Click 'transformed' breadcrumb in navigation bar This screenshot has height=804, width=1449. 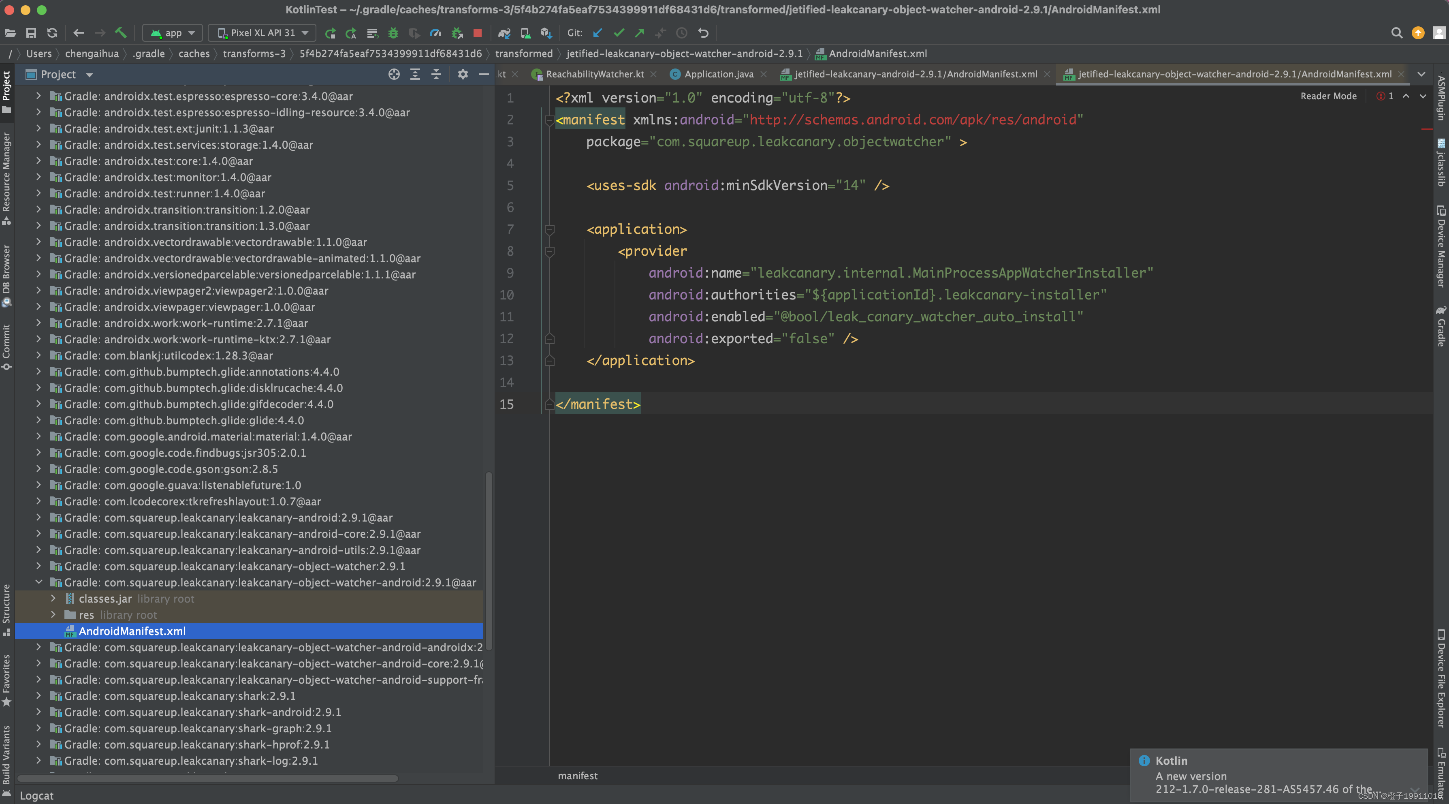point(524,53)
